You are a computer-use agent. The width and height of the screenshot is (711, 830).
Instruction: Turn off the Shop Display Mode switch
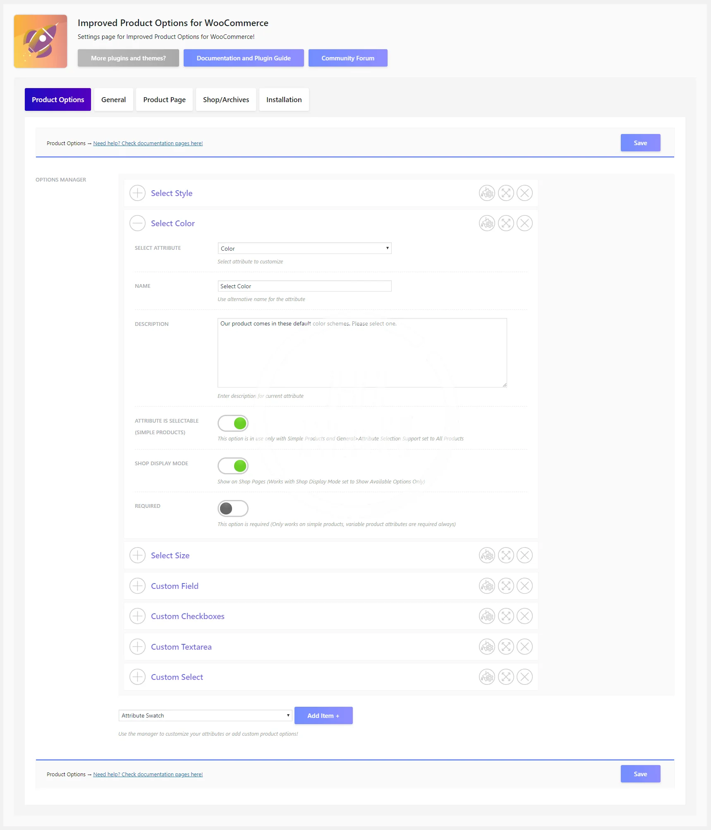pos(233,466)
